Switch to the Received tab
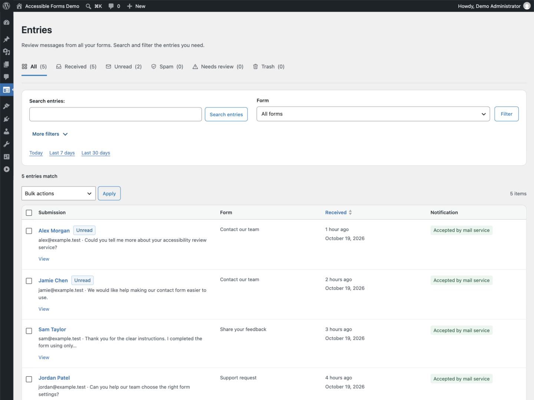Screen dimensions: 534x400 (x=76, y=67)
